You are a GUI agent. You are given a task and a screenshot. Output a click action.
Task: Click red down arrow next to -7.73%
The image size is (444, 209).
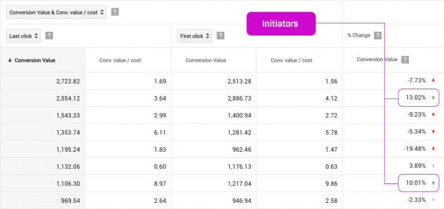pyautogui.click(x=433, y=81)
